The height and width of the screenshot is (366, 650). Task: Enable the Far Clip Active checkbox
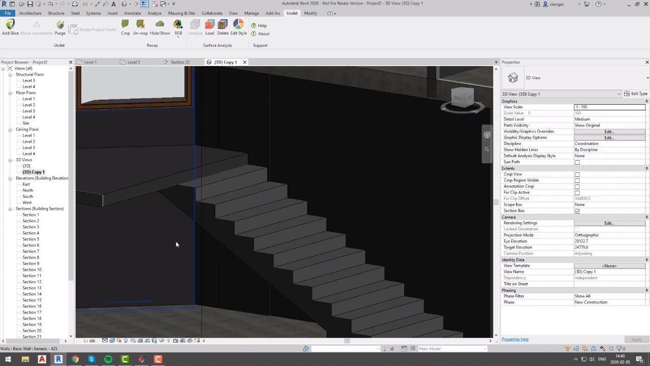(x=577, y=193)
